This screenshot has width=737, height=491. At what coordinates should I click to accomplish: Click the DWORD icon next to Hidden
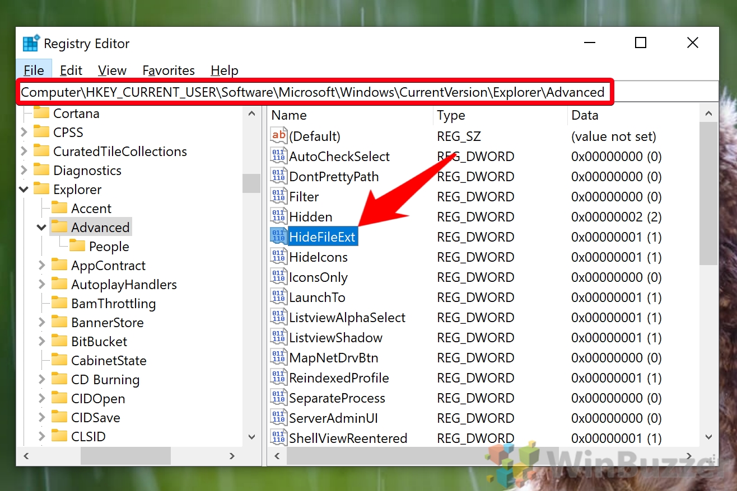click(278, 216)
